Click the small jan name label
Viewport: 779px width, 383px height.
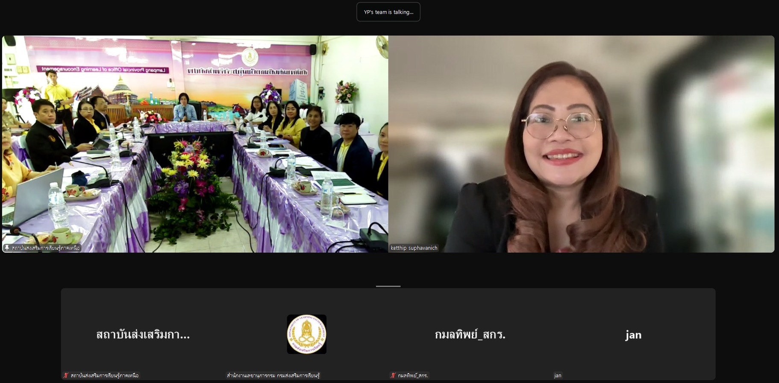pos(558,375)
